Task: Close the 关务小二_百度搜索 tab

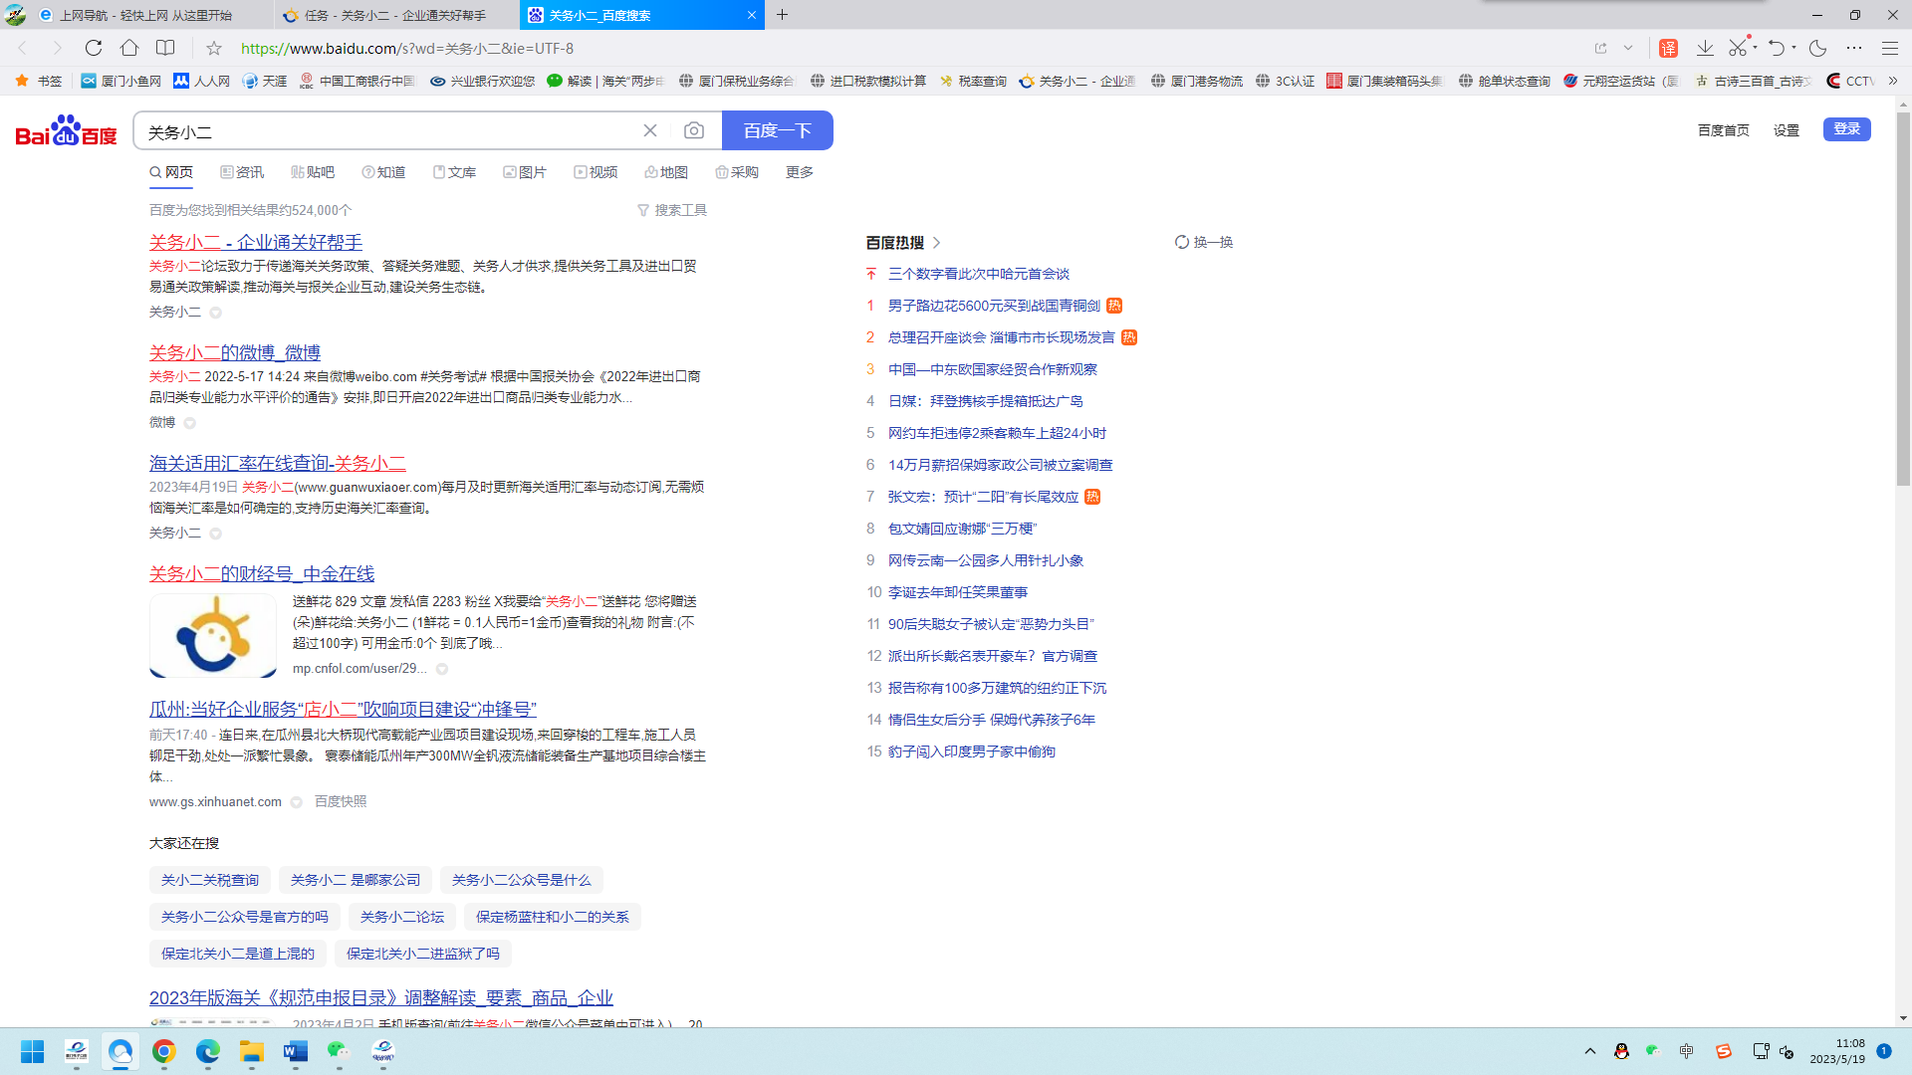Action: click(x=751, y=15)
